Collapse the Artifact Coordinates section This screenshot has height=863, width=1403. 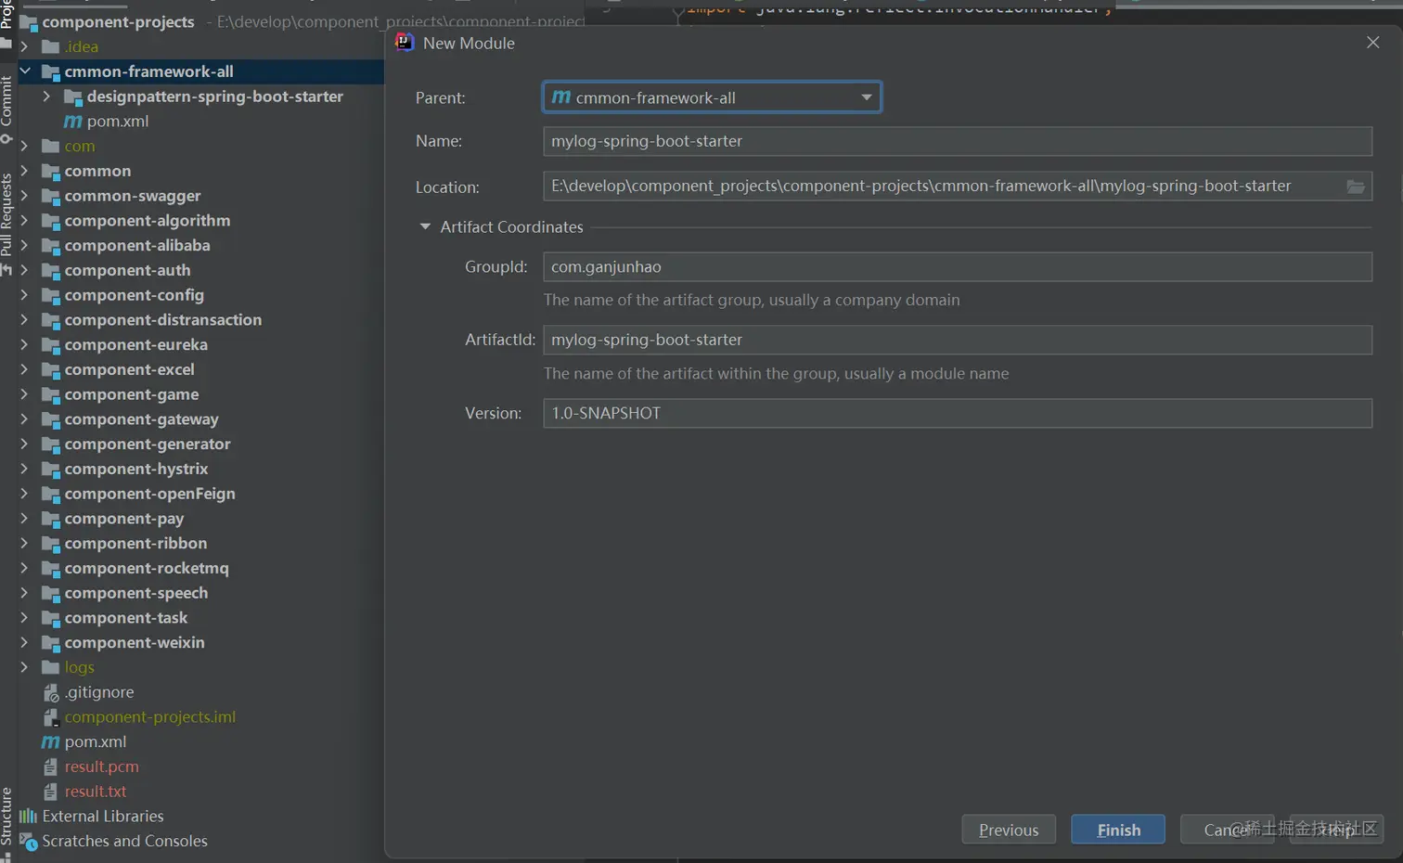(x=425, y=226)
